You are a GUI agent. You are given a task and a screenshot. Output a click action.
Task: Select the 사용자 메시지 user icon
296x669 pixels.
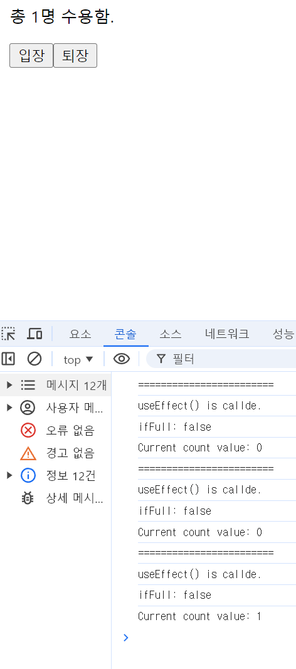(28, 408)
